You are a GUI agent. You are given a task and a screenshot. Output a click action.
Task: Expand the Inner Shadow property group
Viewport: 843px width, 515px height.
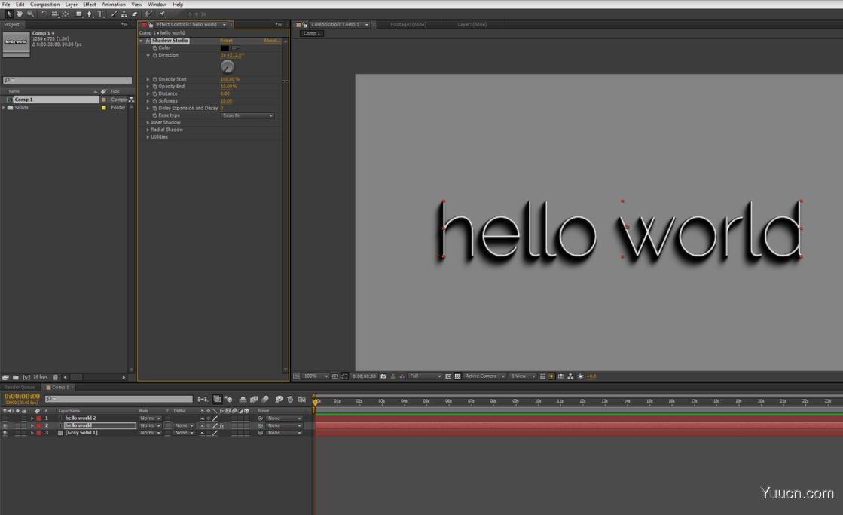(x=148, y=122)
